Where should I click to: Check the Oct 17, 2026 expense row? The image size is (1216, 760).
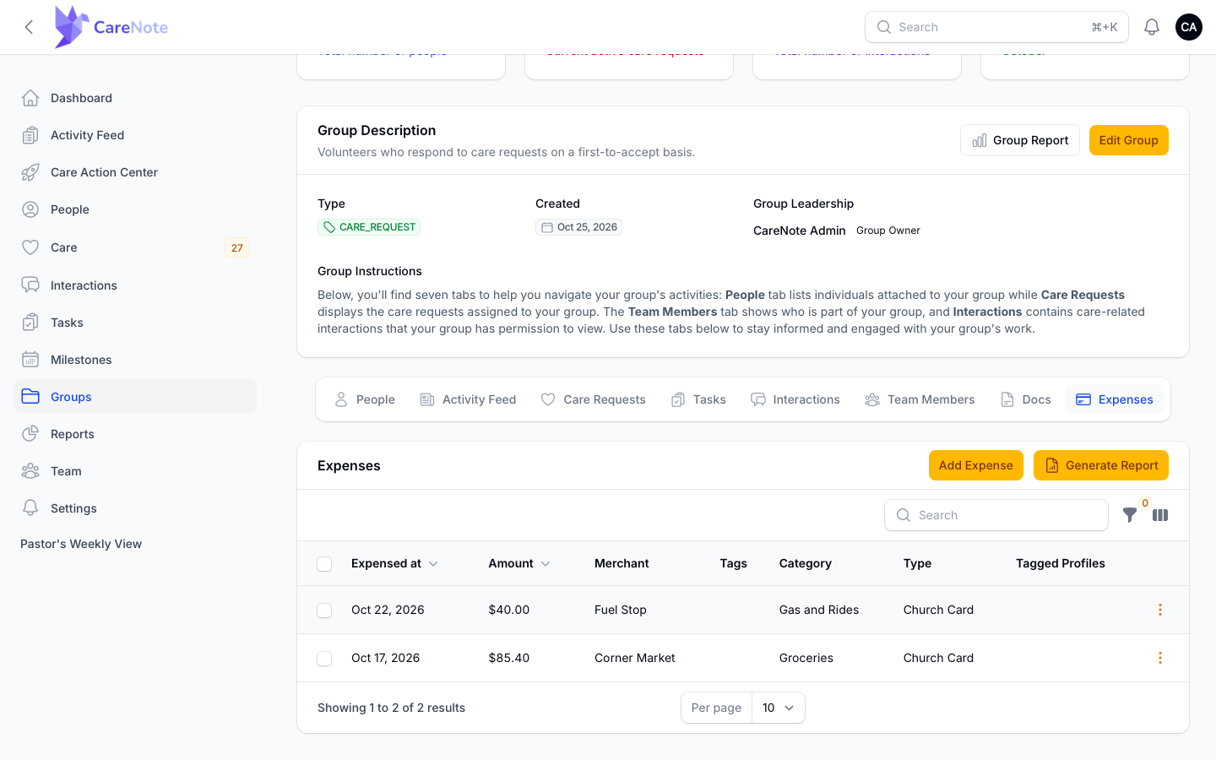tap(324, 658)
